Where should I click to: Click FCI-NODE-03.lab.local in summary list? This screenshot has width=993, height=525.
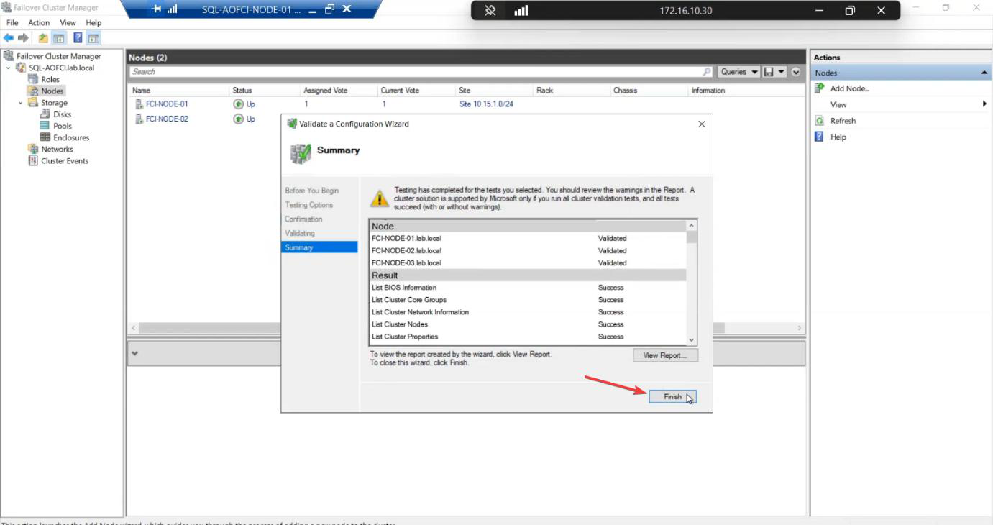406,263
